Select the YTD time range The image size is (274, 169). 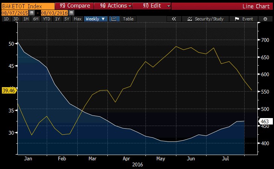(46, 19)
